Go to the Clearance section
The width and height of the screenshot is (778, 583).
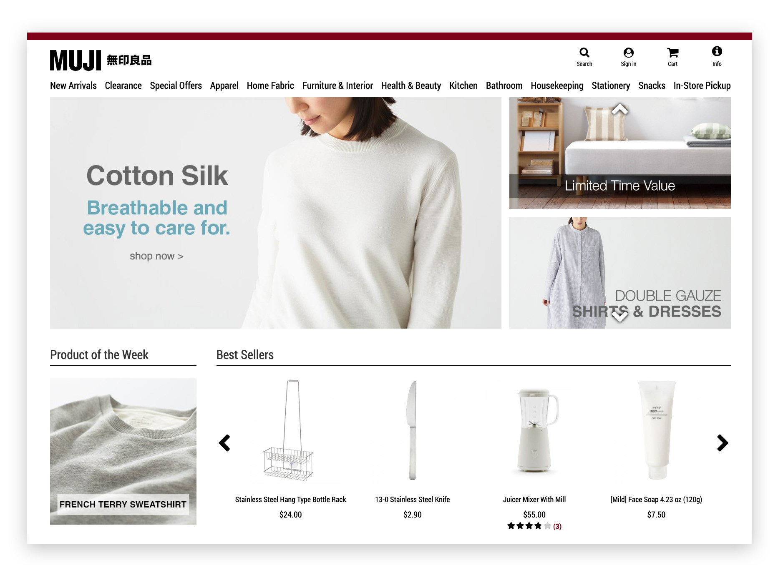[123, 85]
